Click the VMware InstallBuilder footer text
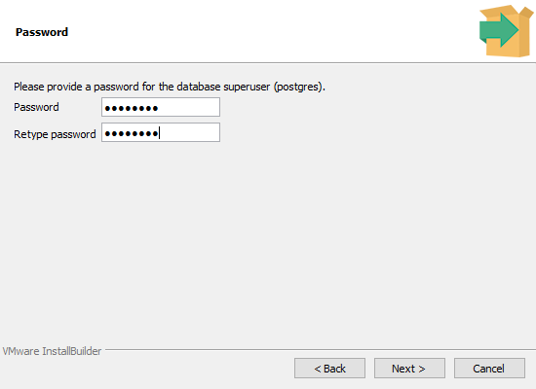 (52, 351)
